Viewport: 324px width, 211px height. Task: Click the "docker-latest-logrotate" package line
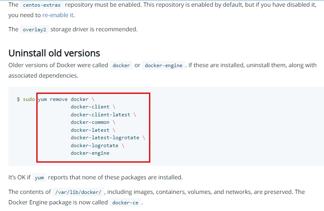pos(105,138)
